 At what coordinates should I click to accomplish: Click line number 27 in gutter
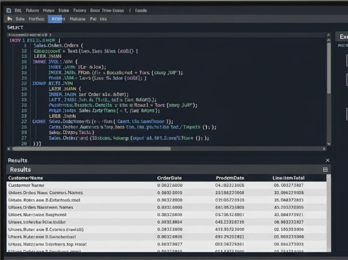tap(24, 138)
